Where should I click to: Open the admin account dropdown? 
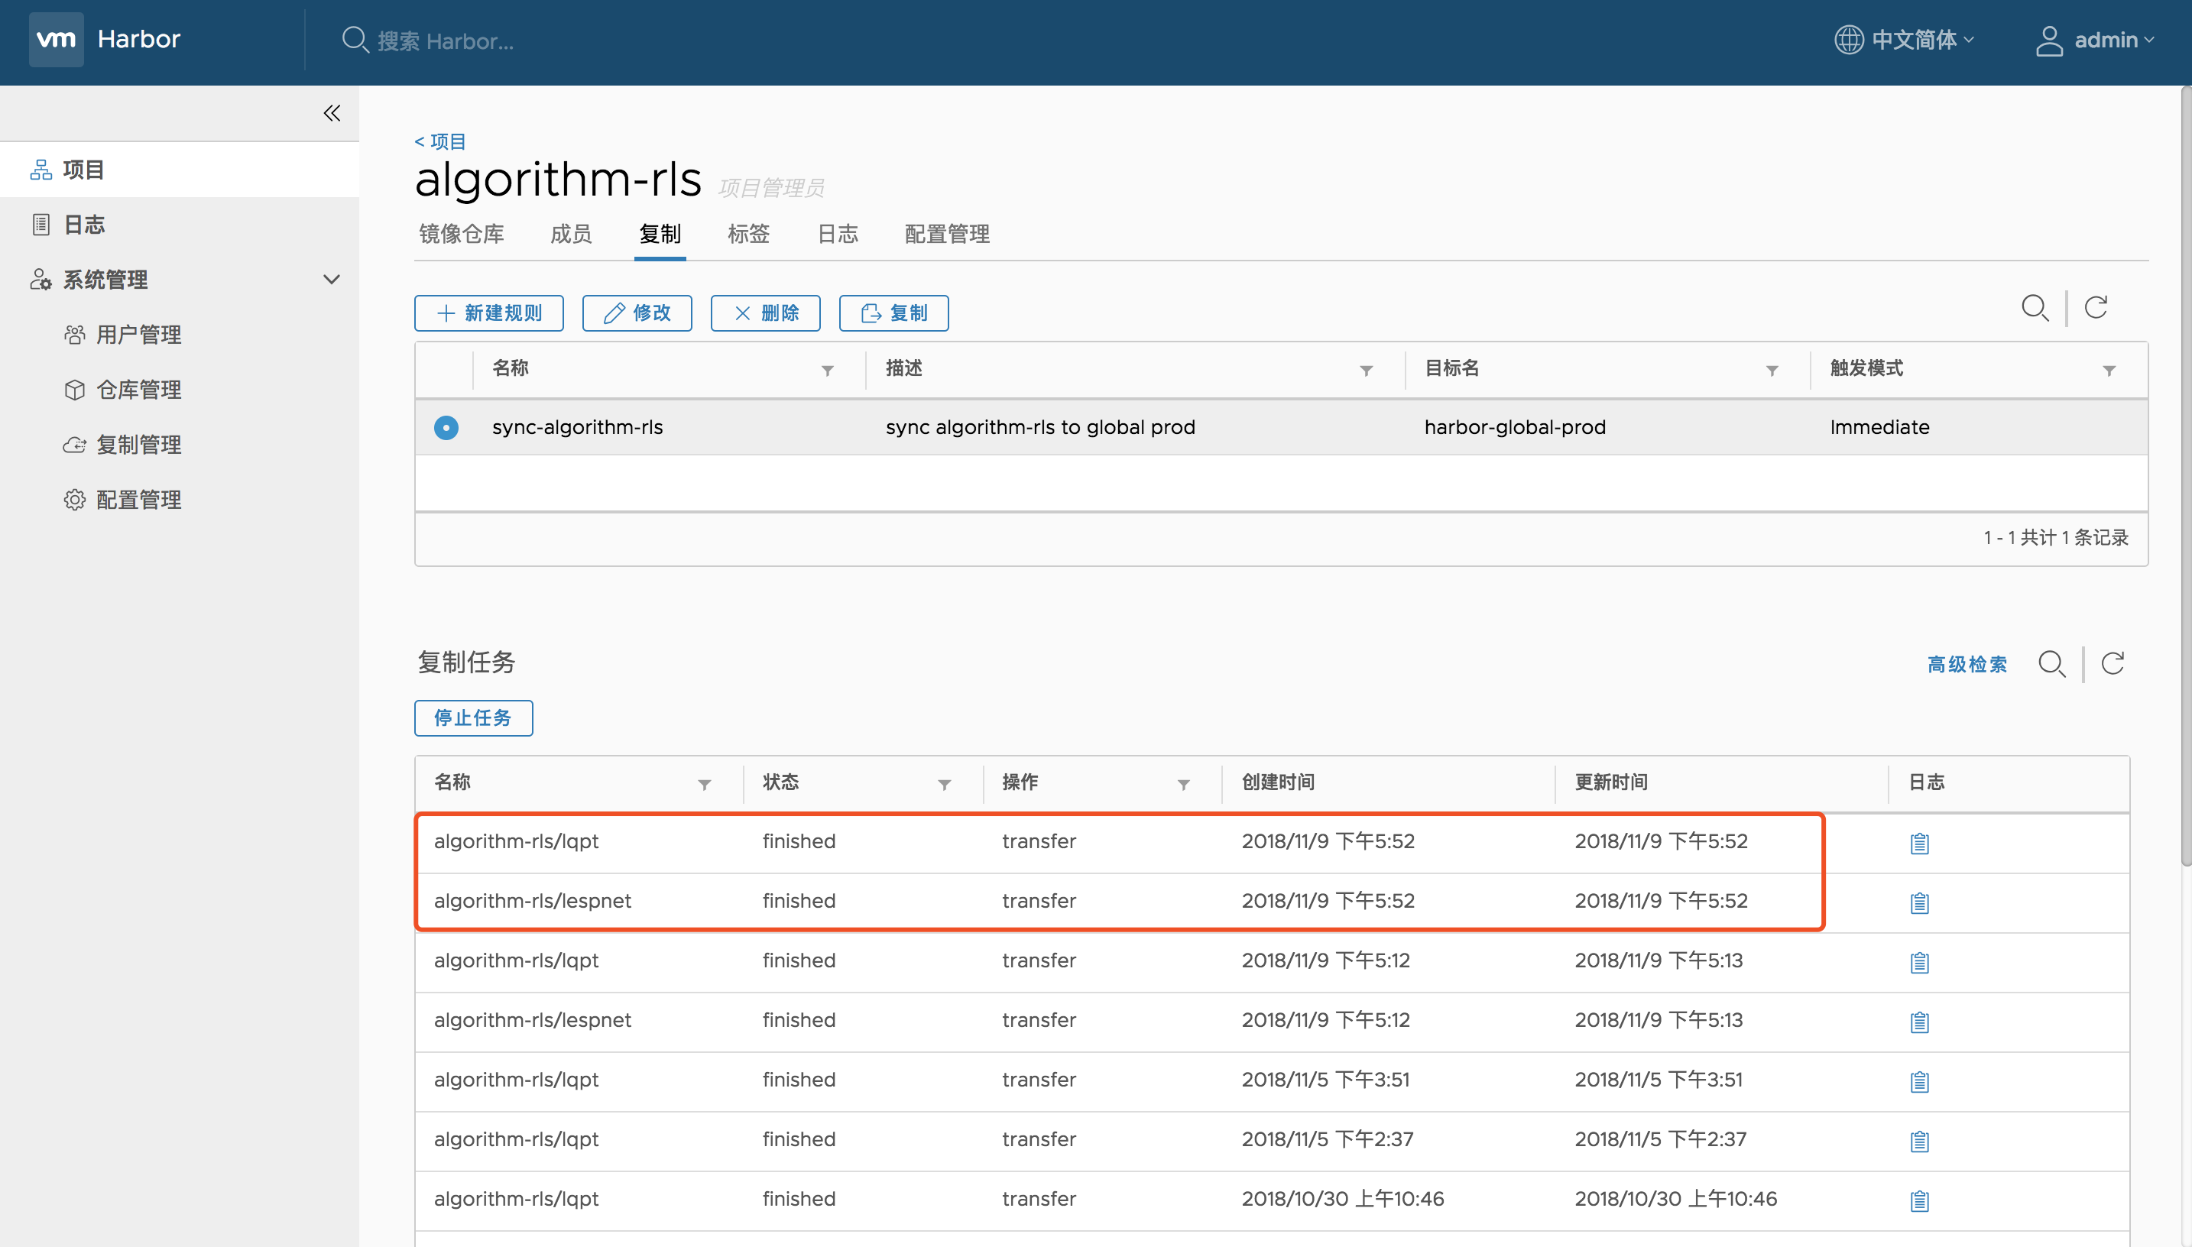click(2113, 40)
